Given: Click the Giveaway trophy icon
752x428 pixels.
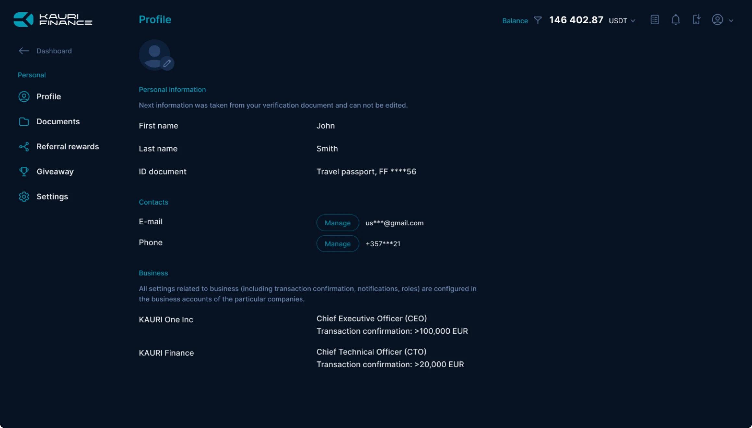Looking at the screenshot, I should click(24, 172).
